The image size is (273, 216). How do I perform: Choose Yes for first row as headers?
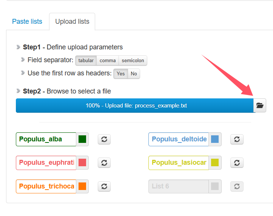coord(121,74)
